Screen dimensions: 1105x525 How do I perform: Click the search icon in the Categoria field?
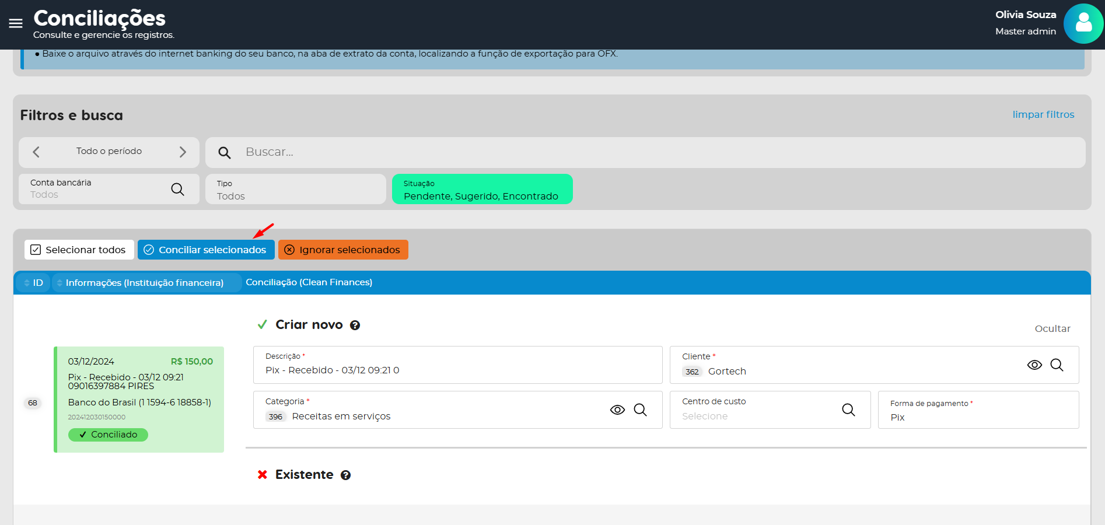pos(640,410)
